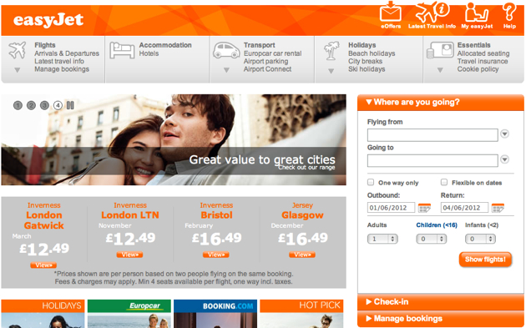This screenshot has height=328, width=526.
Task: Open Europcar car rental link
Action: tap(273, 53)
